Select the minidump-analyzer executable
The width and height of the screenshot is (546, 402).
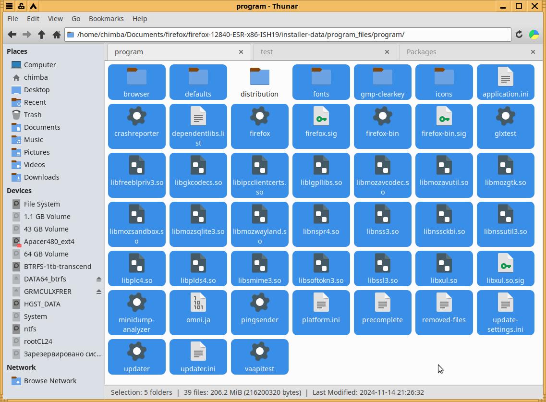136,313
